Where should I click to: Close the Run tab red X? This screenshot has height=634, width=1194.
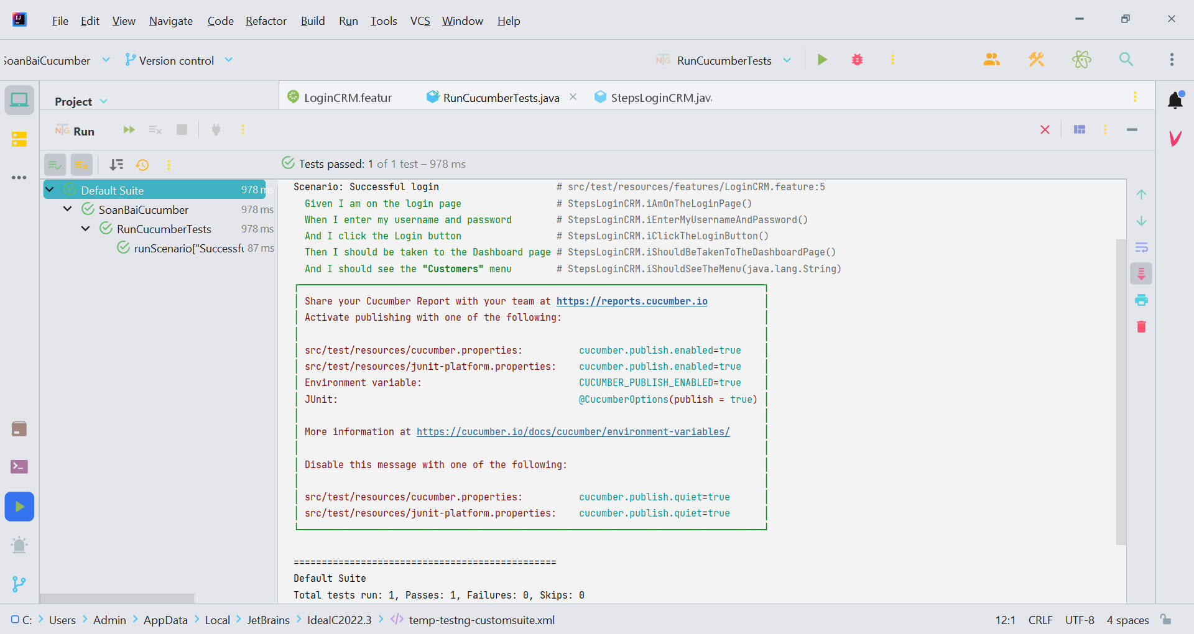(1045, 129)
